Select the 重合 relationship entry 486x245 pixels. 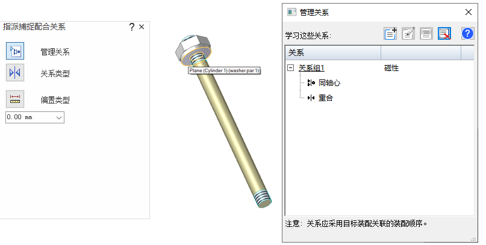tap(325, 98)
